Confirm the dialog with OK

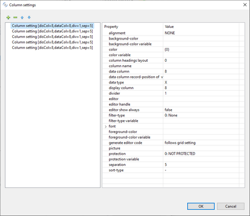point(201,206)
